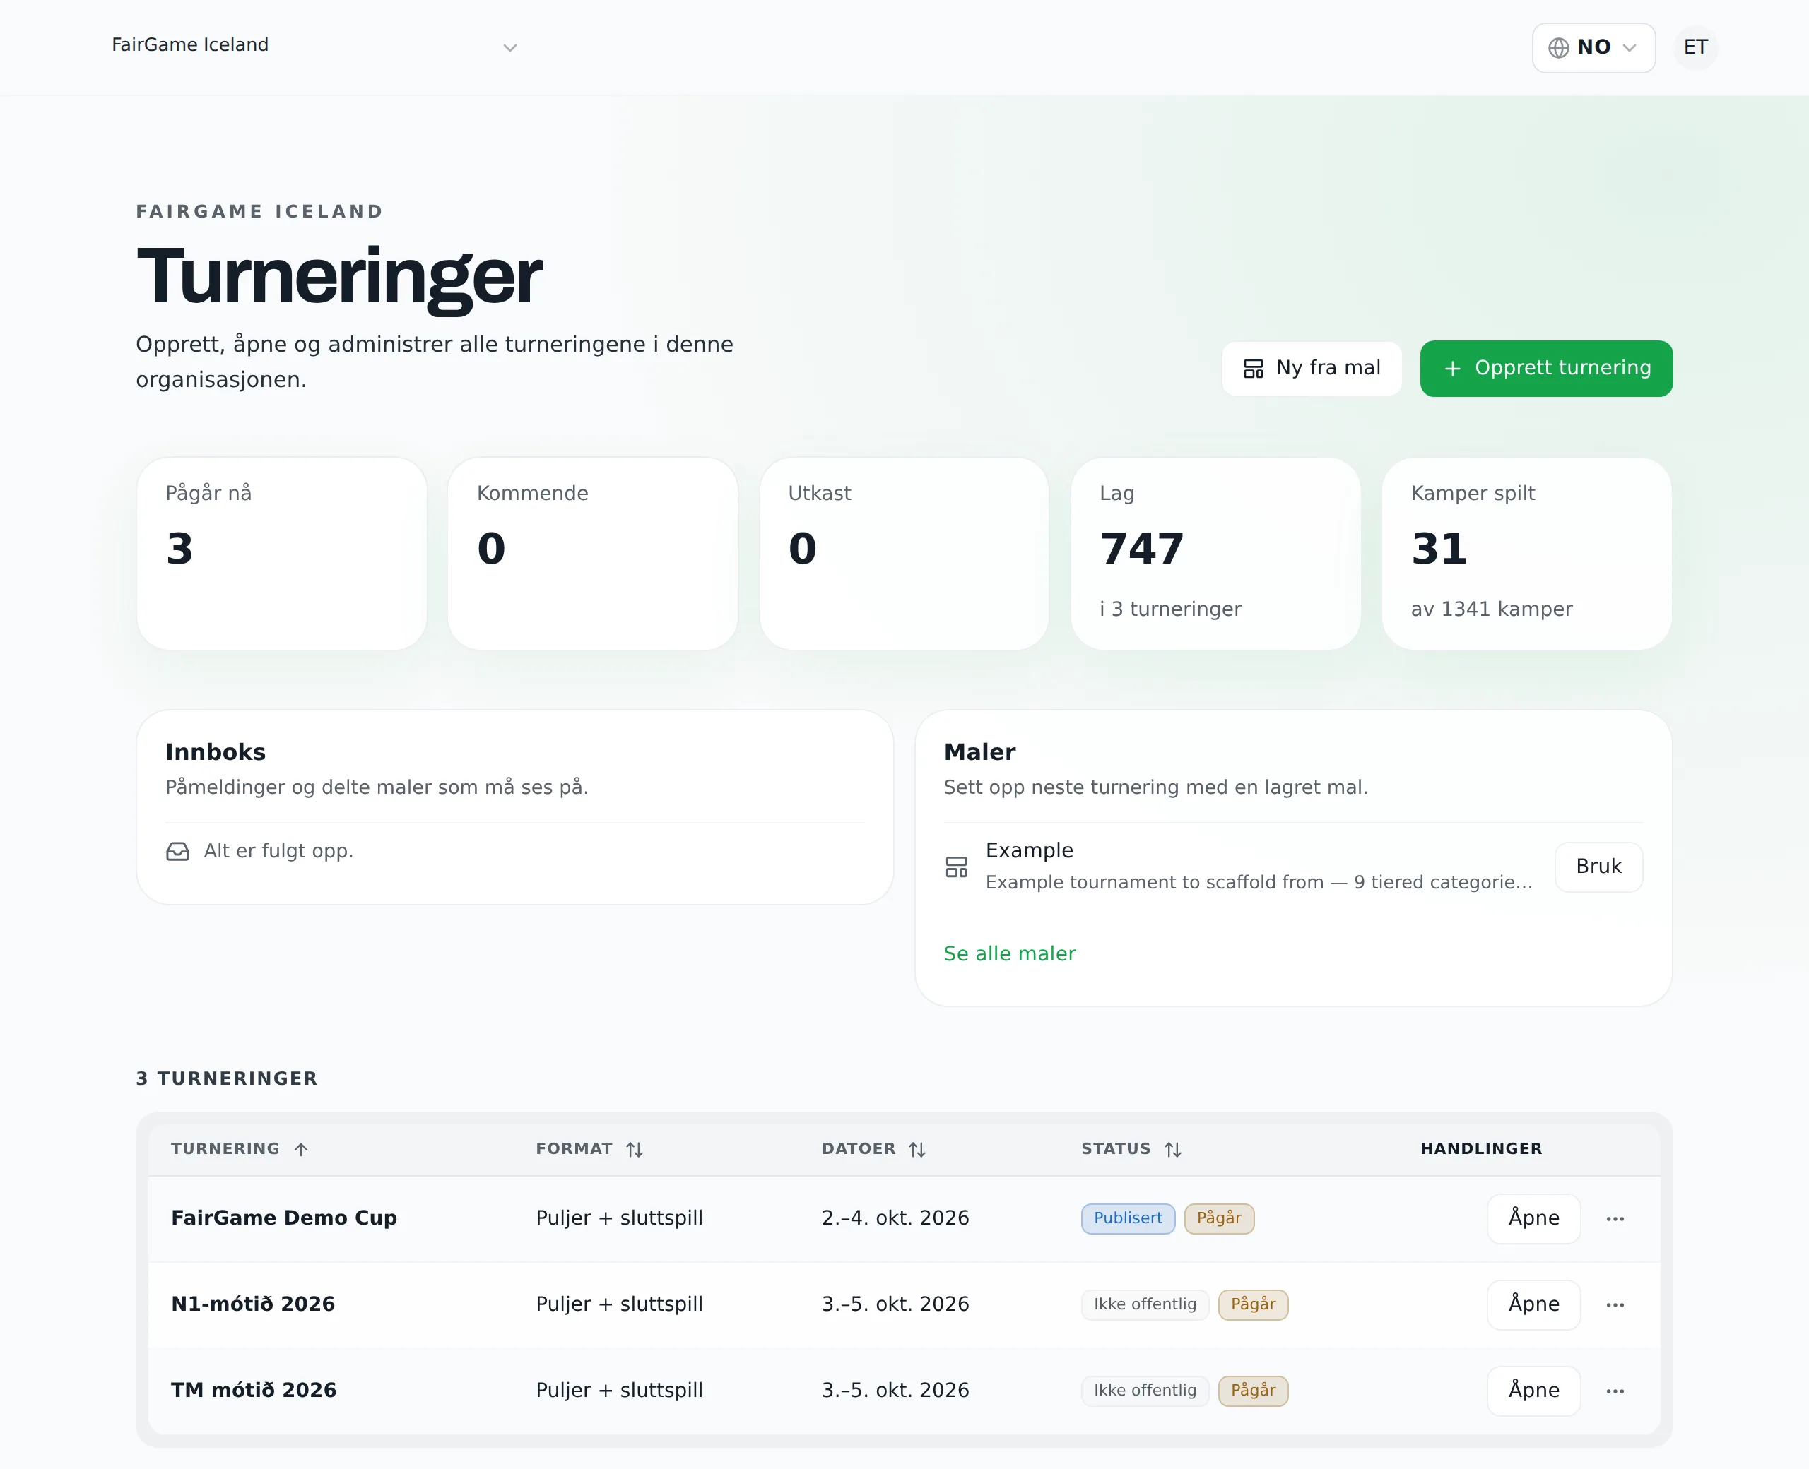Select the Lag 747 stat card
1809x1469 pixels.
[1215, 554]
